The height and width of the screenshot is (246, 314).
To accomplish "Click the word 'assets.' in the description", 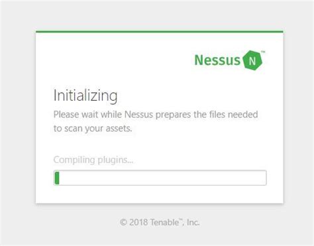I will [x=119, y=129].
